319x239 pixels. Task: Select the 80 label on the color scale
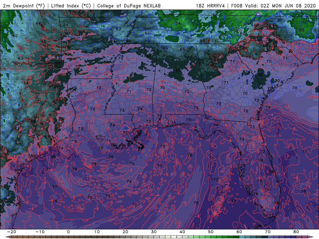[296, 232]
